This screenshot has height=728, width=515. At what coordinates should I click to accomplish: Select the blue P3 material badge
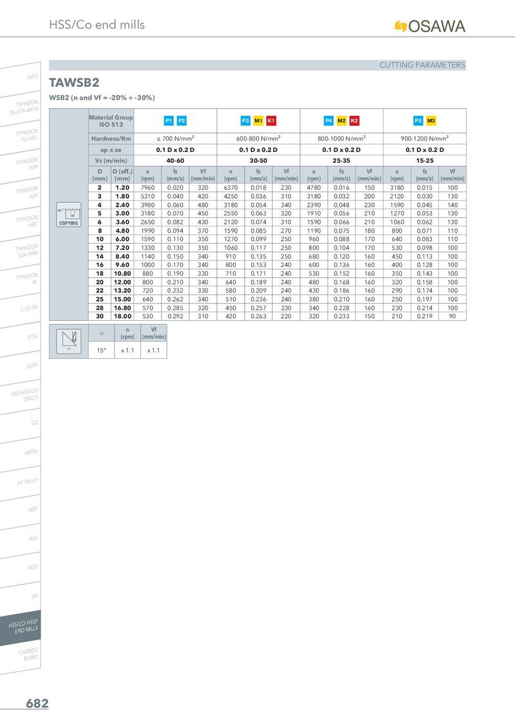click(245, 121)
